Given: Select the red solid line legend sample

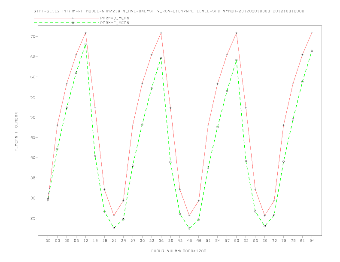Looking at the screenshot, I should [67, 18].
